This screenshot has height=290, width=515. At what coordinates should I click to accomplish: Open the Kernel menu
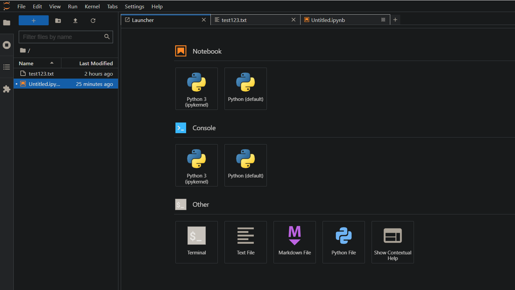pyautogui.click(x=92, y=6)
